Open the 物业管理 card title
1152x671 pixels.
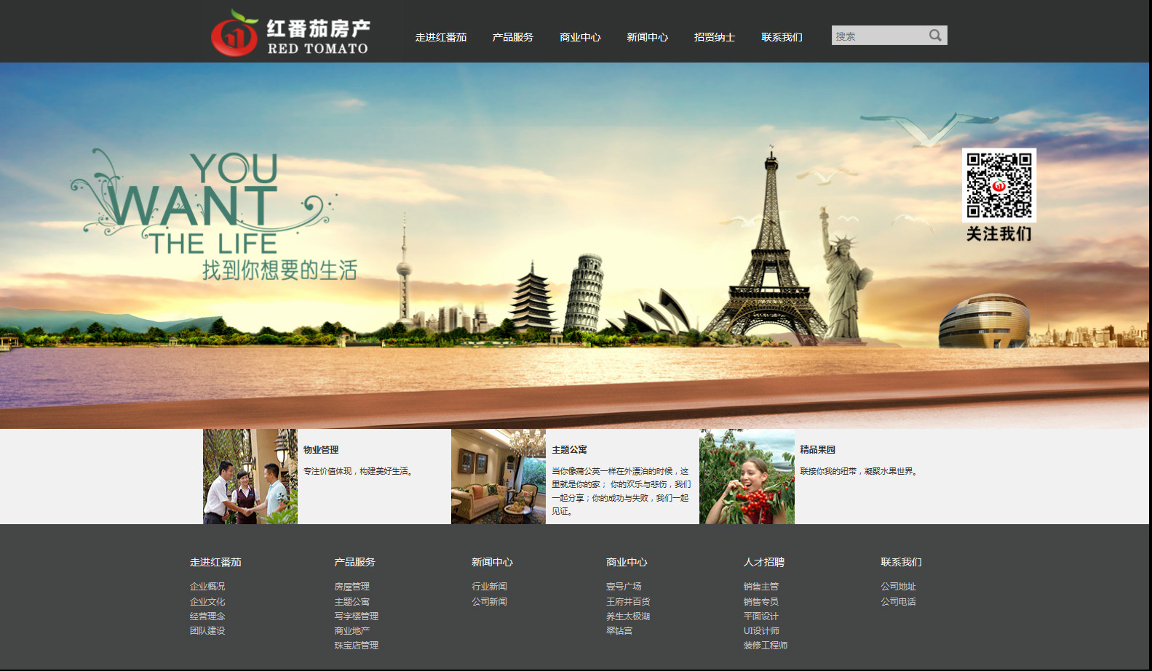pos(321,450)
